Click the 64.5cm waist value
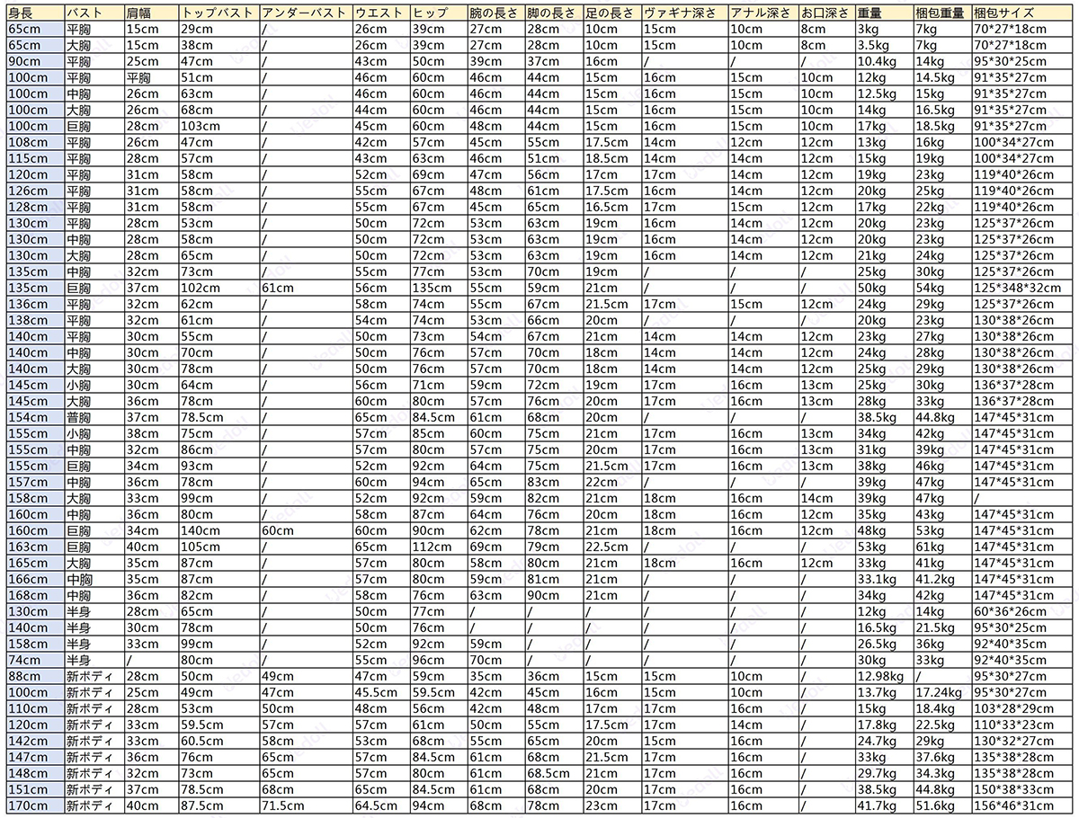Image resolution: width=1079 pixels, height=818 pixels. [x=380, y=805]
